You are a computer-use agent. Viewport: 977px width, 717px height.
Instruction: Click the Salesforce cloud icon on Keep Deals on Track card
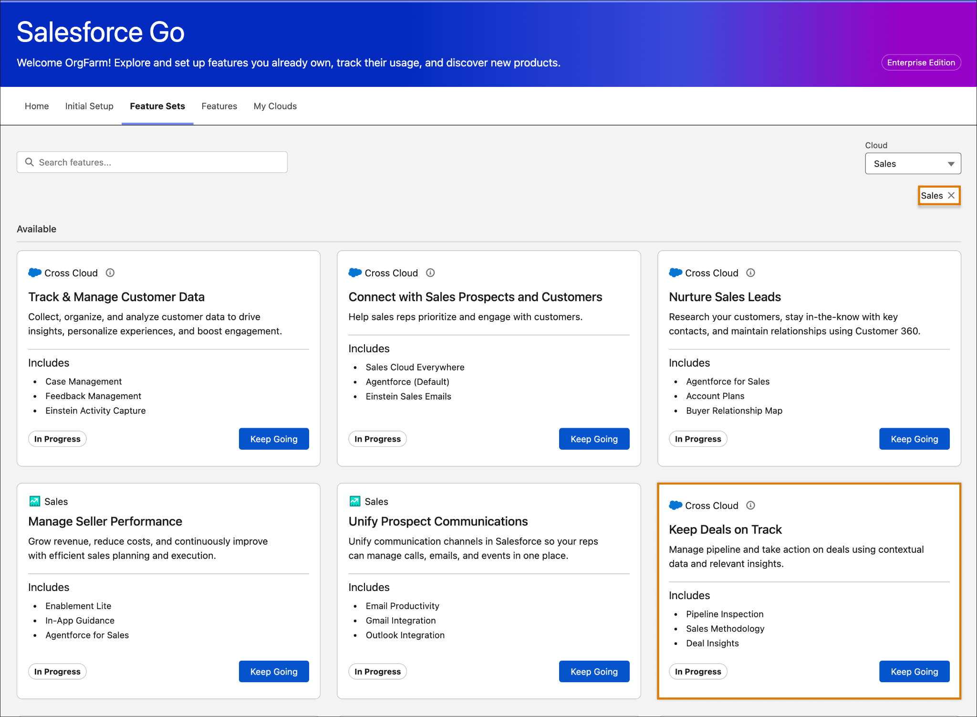pos(676,505)
